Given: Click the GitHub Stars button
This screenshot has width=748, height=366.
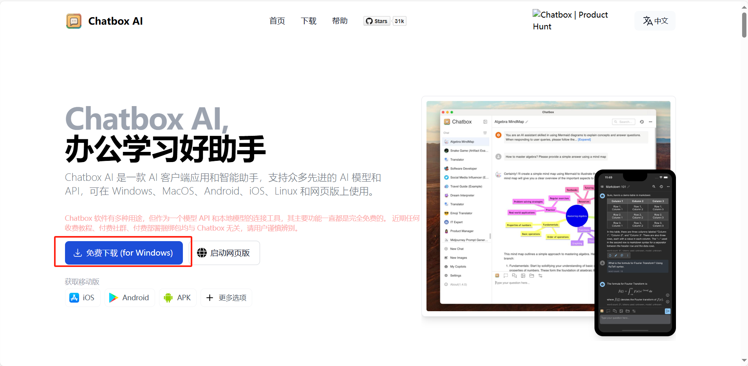Looking at the screenshot, I should tap(377, 21).
